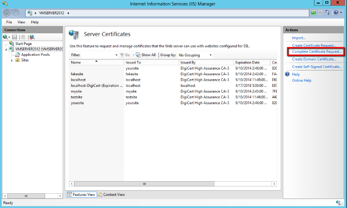347x208 pixels.
Task: Click Complete Certificate Request link
Action: pyautogui.click(x=317, y=52)
